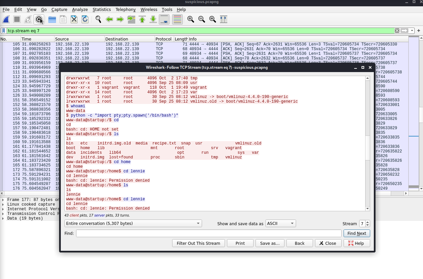Expand Data (19 bytes) row
This screenshot has height=279, width=423.
[x=3, y=218]
